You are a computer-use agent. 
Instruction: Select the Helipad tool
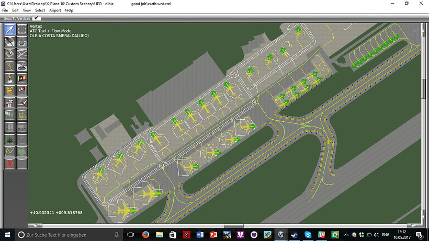coord(9,53)
